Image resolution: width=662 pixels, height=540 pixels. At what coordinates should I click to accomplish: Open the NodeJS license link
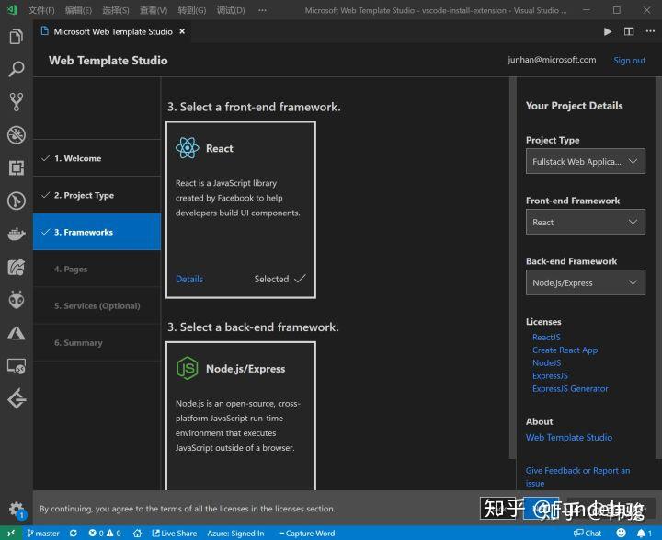547,363
